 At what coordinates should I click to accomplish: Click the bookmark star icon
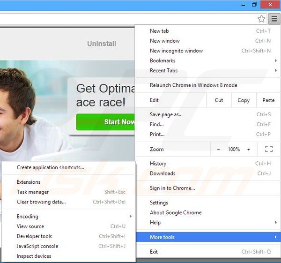pos(261,19)
